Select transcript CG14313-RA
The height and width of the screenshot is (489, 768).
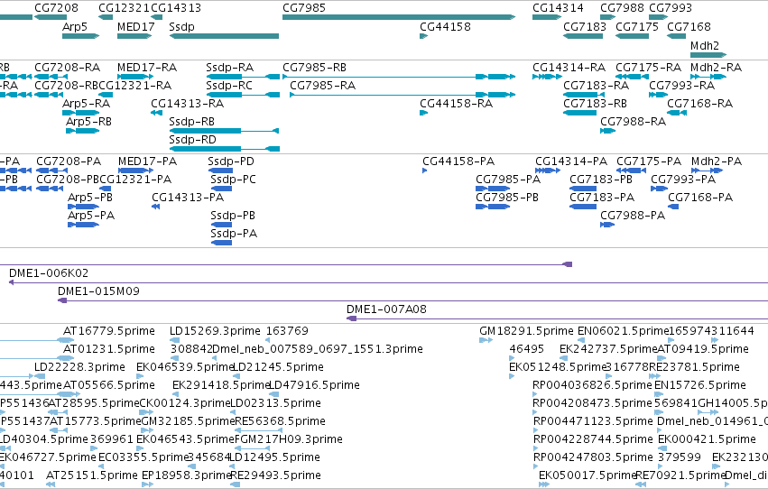156,113
